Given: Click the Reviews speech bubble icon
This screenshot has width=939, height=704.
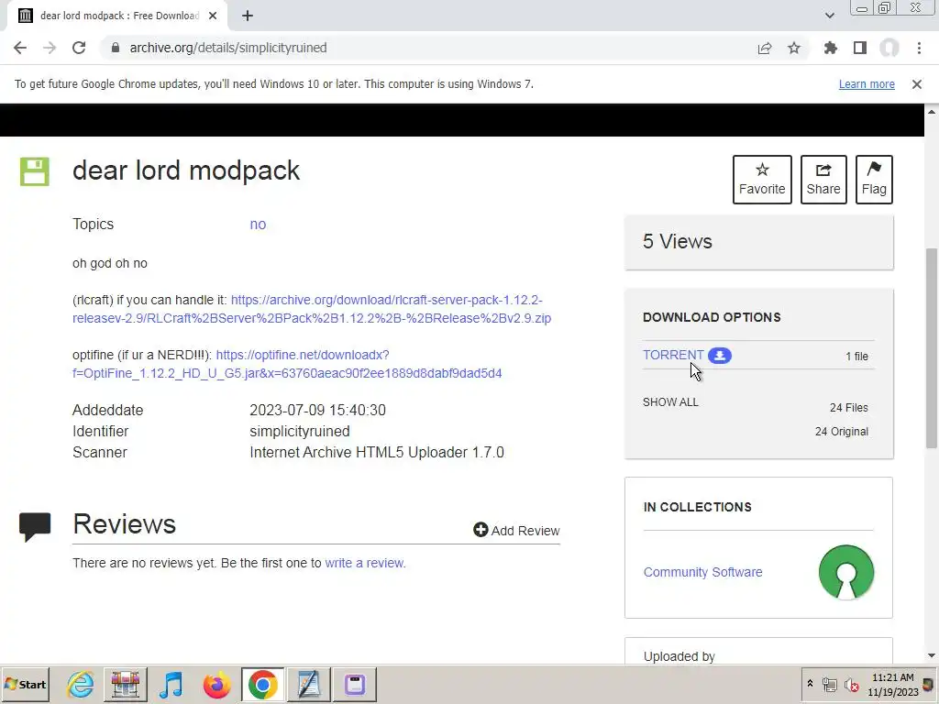Looking at the screenshot, I should point(35,527).
